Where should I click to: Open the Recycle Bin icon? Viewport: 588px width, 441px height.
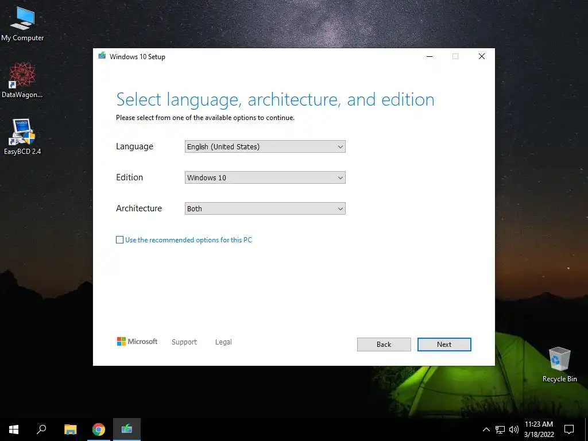coord(559,364)
